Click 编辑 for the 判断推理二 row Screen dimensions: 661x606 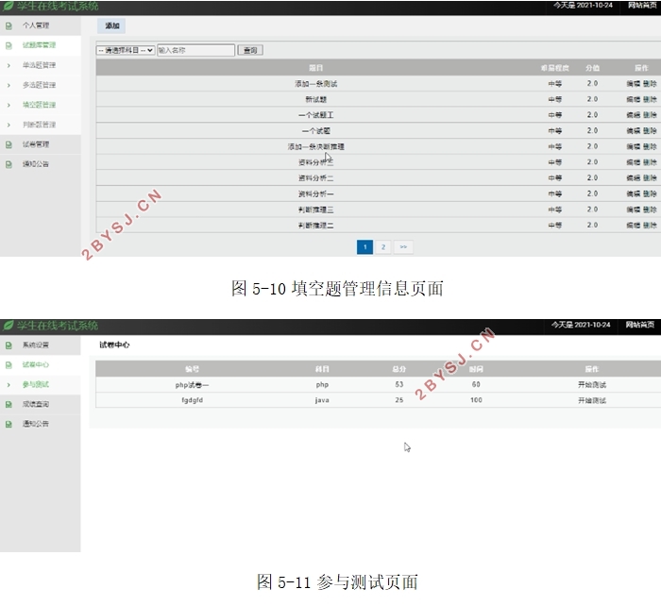[x=634, y=226]
